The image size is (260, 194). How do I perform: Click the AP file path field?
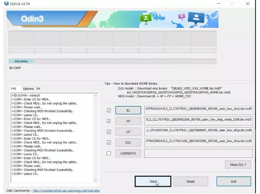(x=199, y=121)
